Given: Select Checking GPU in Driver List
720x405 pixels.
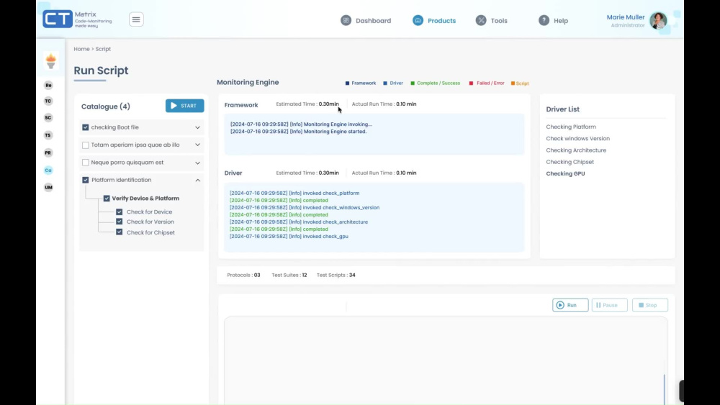Looking at the screenshot, I should coord(565,174).
